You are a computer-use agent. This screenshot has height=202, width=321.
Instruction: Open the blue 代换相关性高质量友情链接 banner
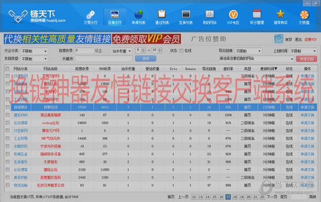click(58, 39)
